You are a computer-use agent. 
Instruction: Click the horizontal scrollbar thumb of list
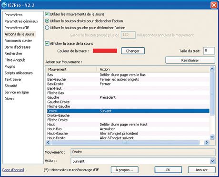125,142
